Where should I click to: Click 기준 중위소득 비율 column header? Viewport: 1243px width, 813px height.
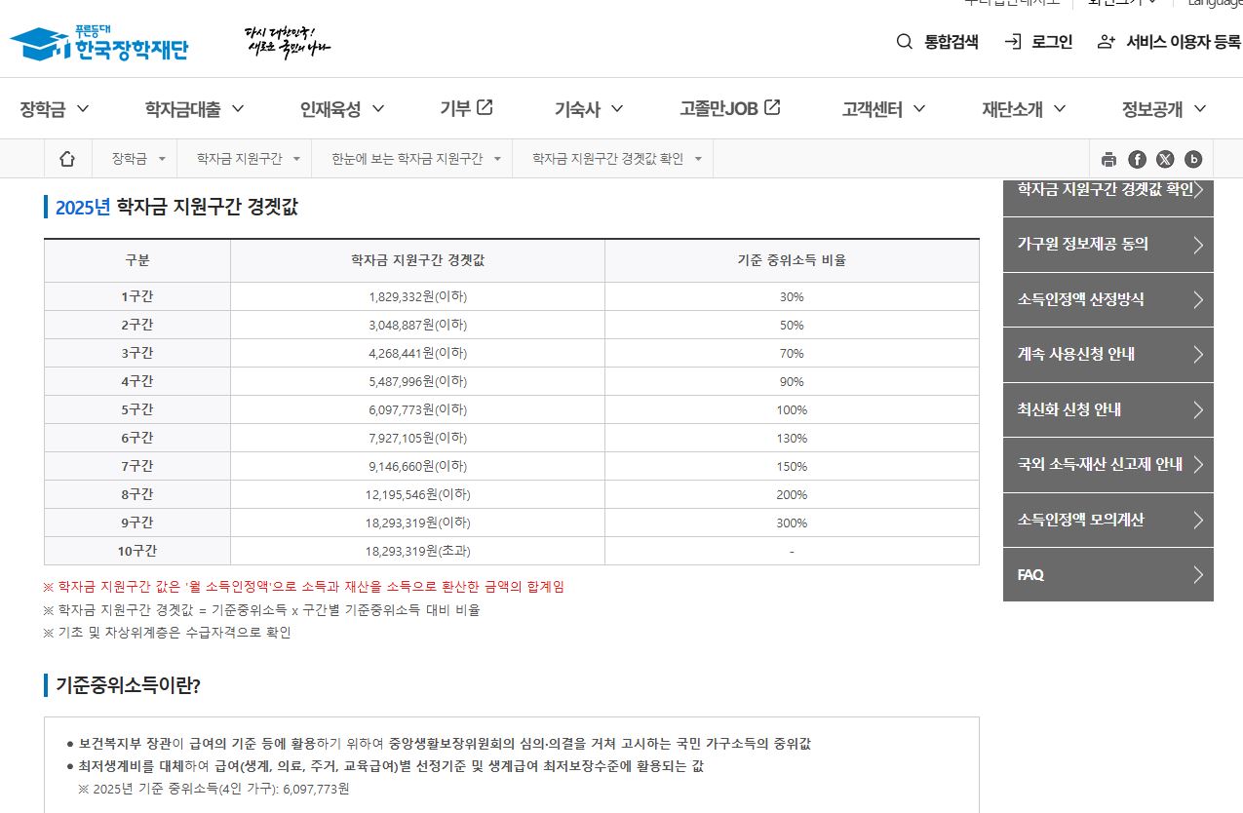coord(792,260)
